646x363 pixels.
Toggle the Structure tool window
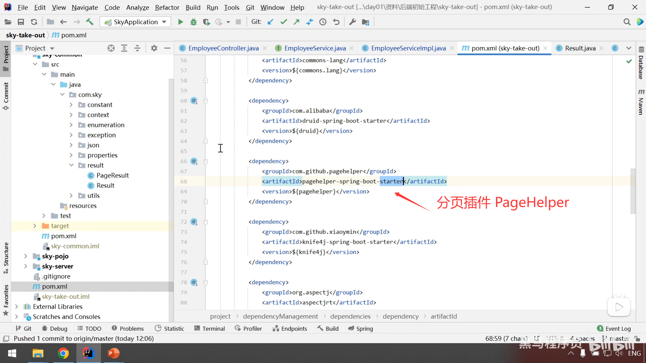tap(6, 257)
